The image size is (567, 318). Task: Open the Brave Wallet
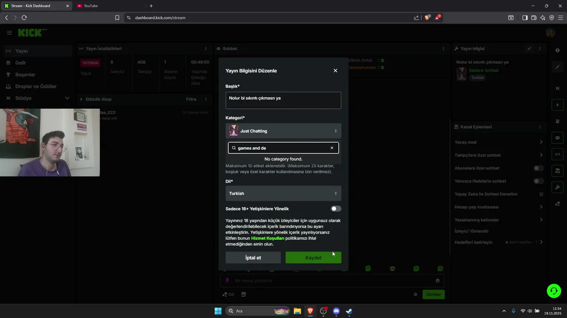coord(534,18)
